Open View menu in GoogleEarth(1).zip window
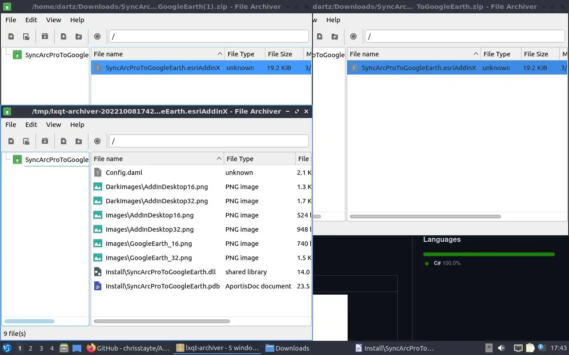Viewport: 569px width, 355px height. tap(53, 20)
